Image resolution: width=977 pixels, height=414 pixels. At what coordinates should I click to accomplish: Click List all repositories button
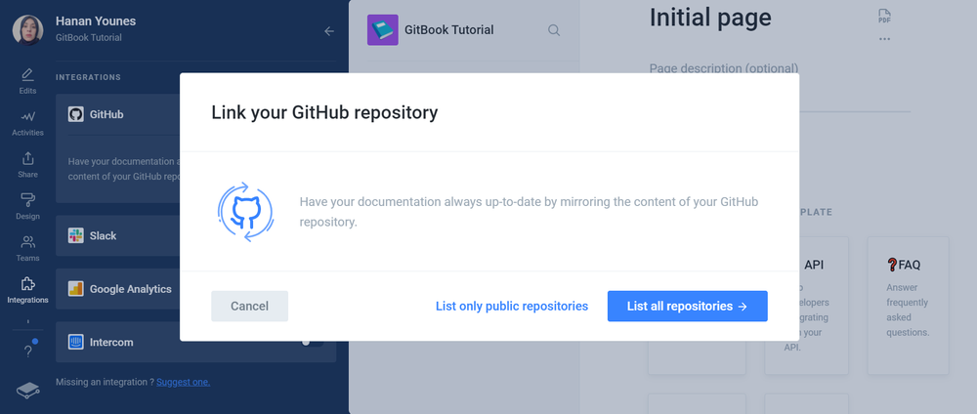[x=687, y=306]
